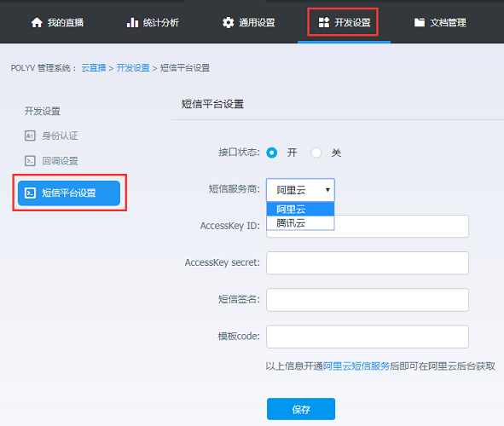Click the icon in the 短信平台设置 sidebar button
Screen dimensions: 504x426
tap(30, 193)
